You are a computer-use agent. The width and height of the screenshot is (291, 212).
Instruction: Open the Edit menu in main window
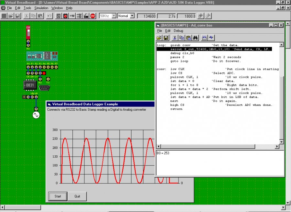pos(18,8)
